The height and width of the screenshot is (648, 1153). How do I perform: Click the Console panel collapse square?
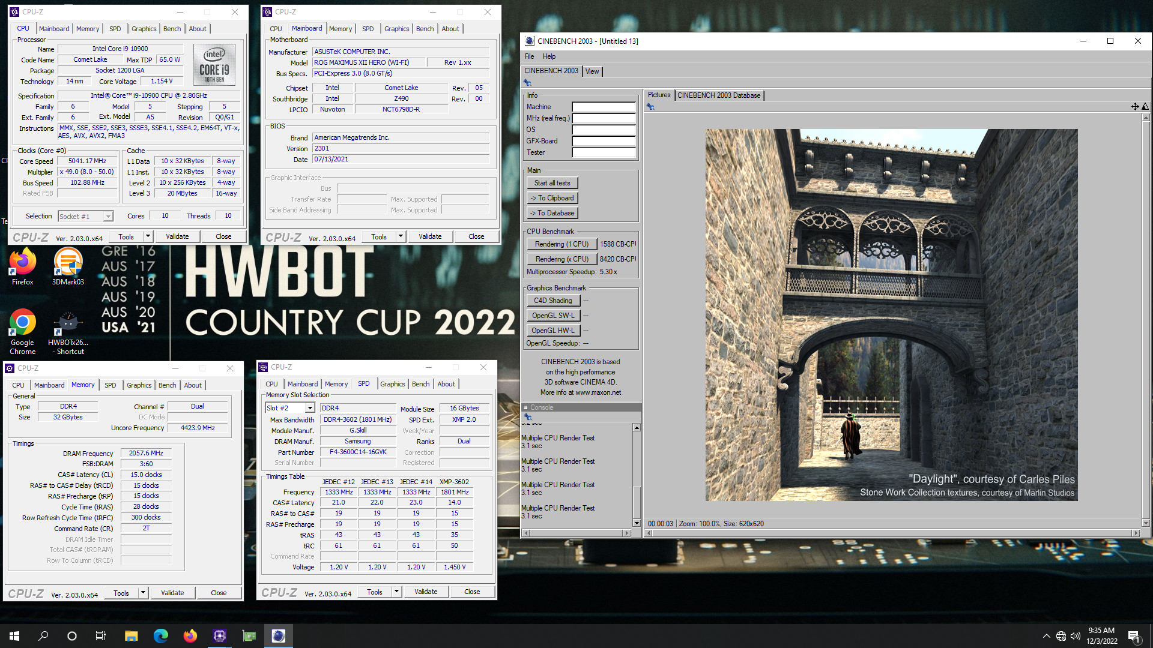click(x=525, y=407)
